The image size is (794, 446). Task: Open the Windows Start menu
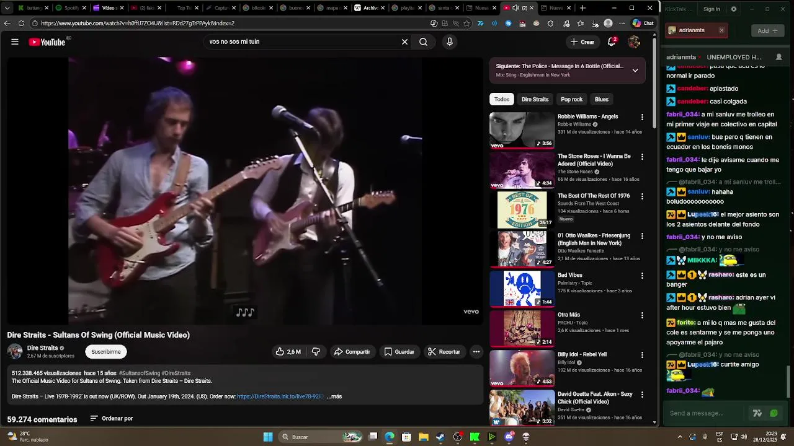[268, 437]
